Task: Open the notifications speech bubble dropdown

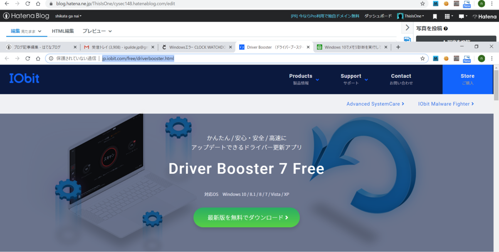Action: 462,16
